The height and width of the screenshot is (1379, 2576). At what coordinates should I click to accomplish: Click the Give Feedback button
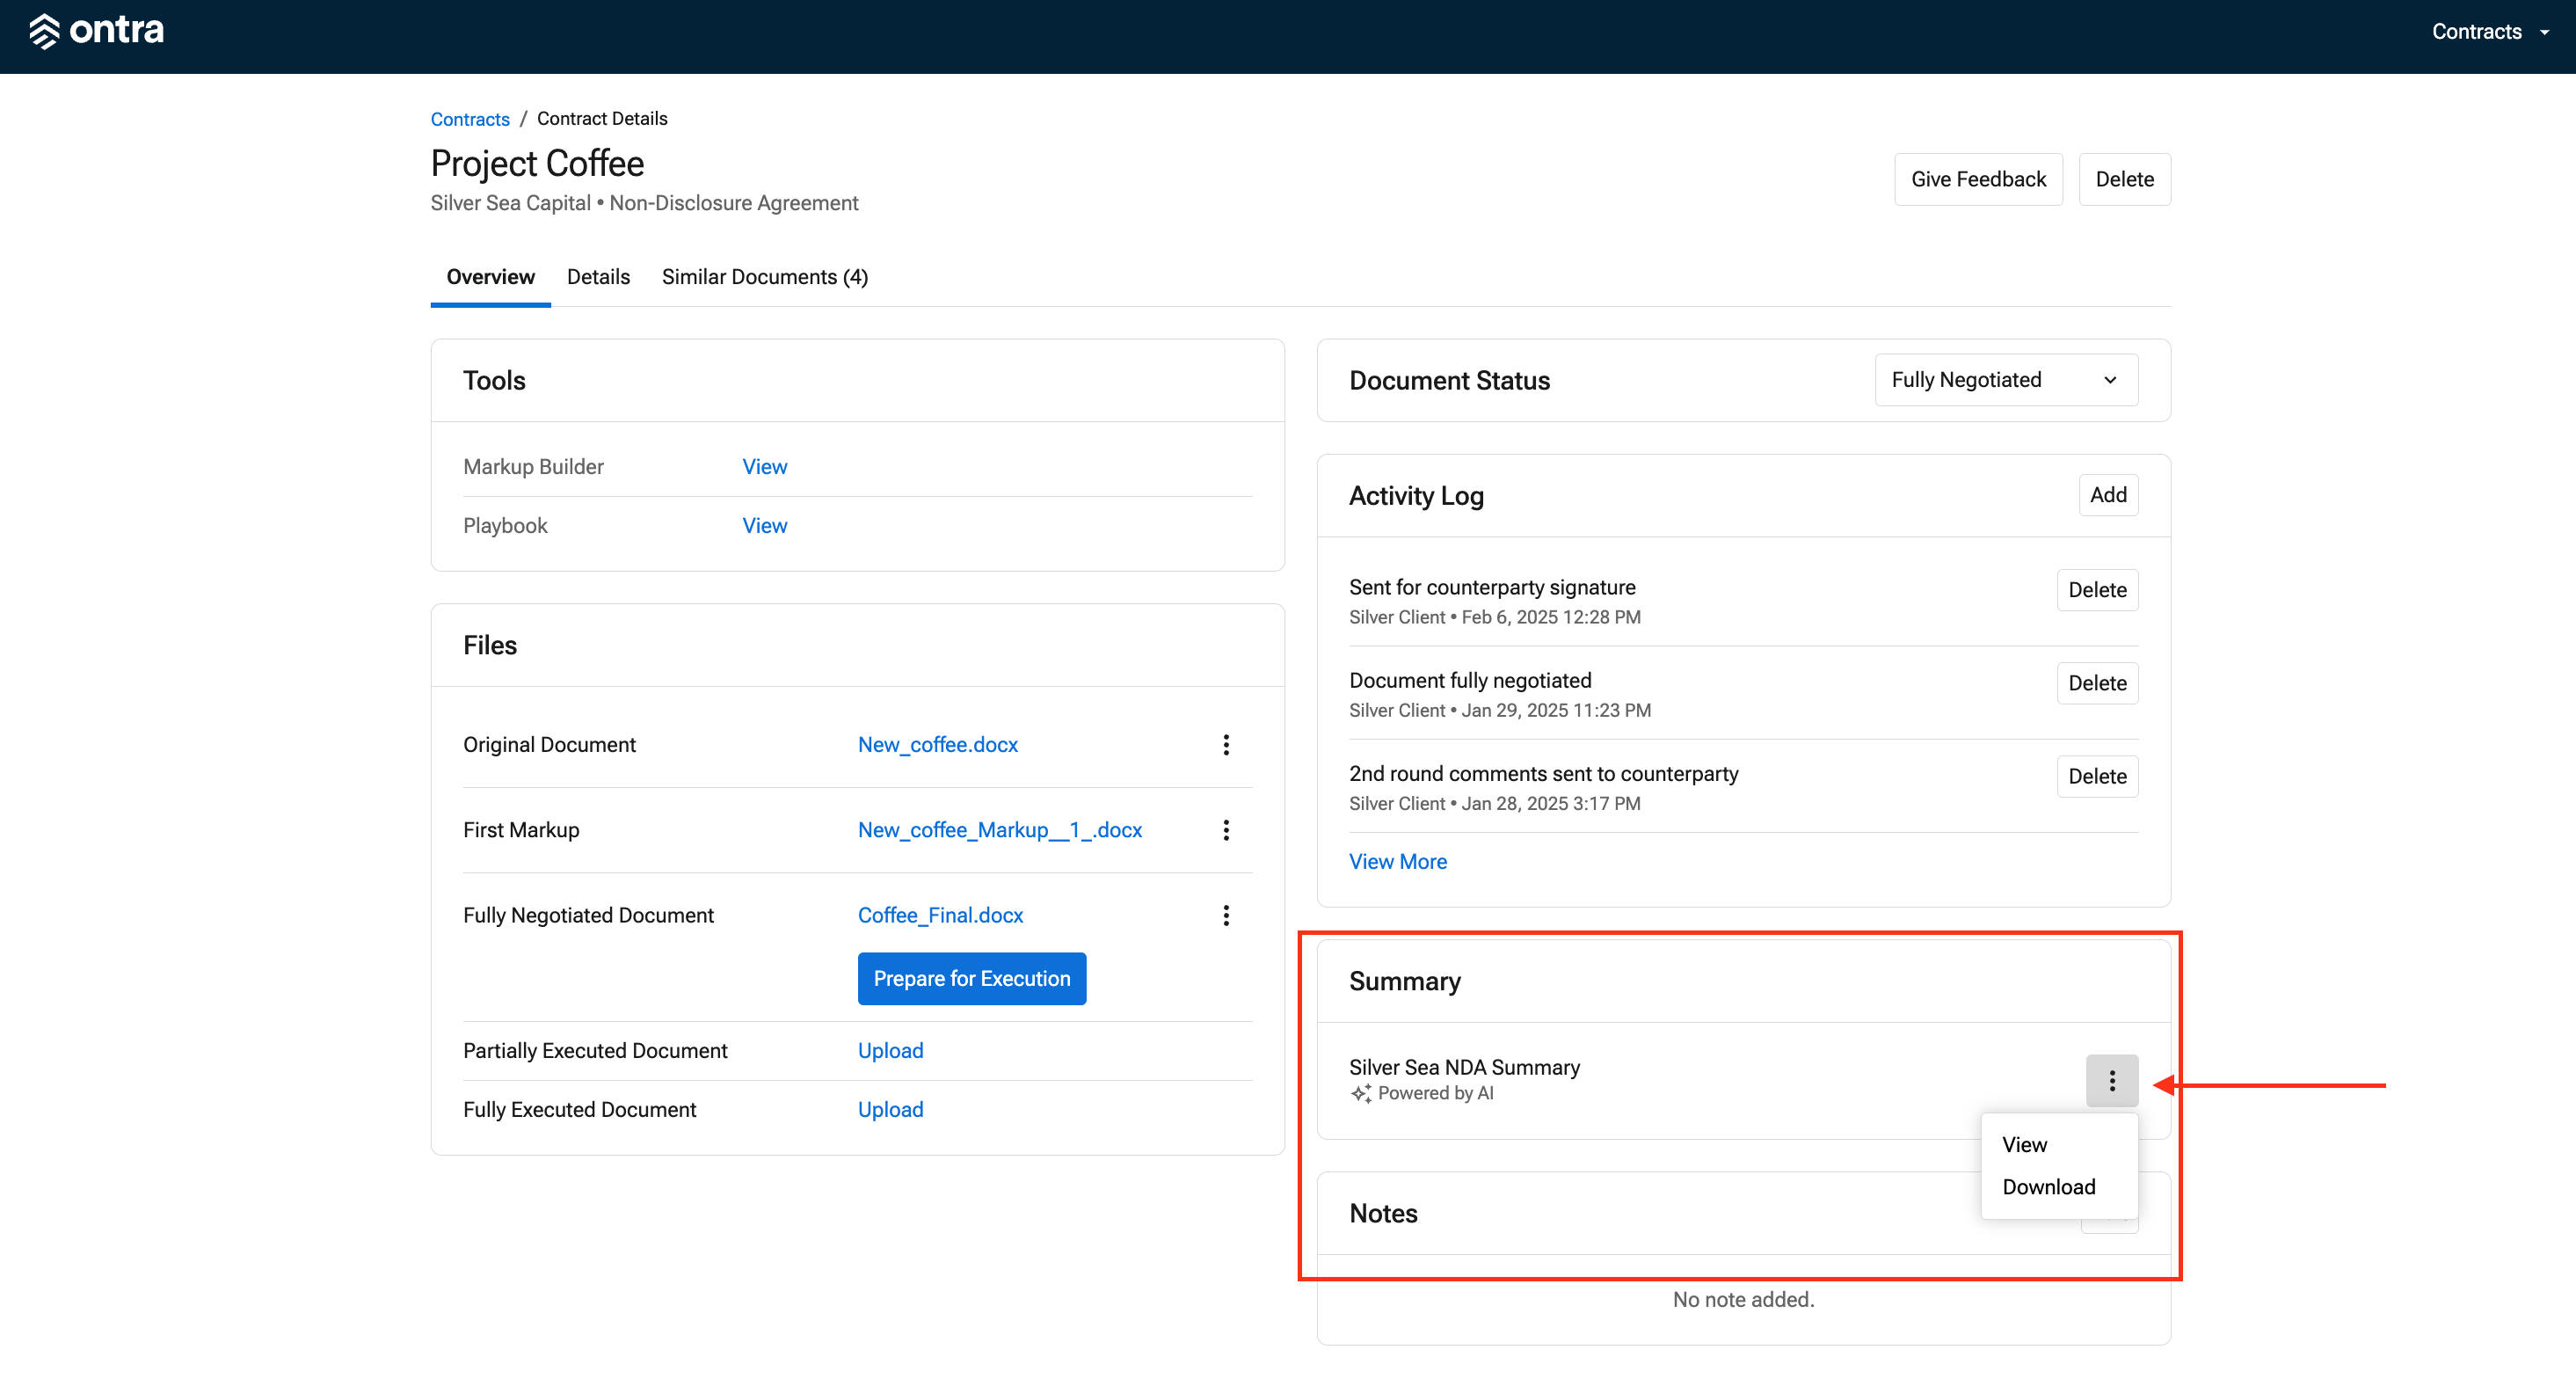pyautogui.click(x=1978, y=180)
